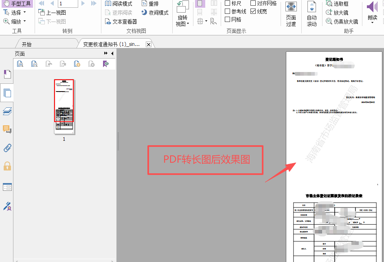Open the split view dropdown arrow

[206, 21]
